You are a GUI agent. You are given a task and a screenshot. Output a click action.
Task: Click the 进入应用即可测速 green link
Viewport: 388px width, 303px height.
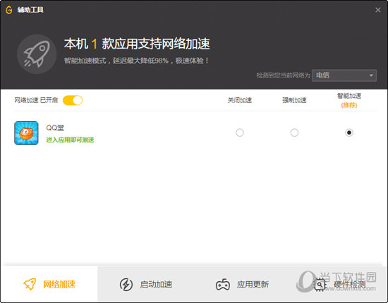[x=70, y=140]
